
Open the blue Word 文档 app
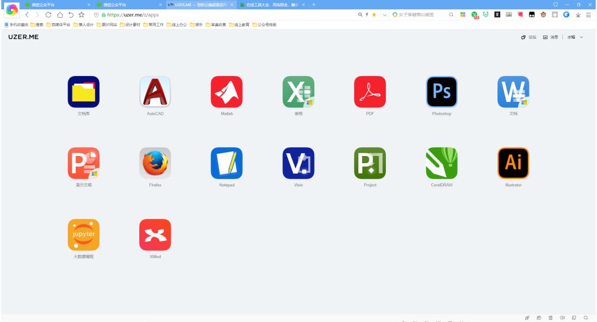[513, 92]
